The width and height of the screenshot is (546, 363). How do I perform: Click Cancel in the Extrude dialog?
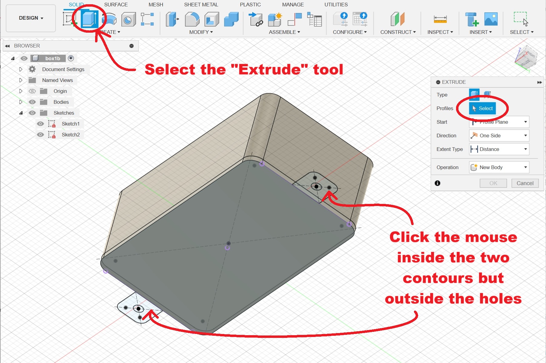pyautogui.click(x=525, y=183)
